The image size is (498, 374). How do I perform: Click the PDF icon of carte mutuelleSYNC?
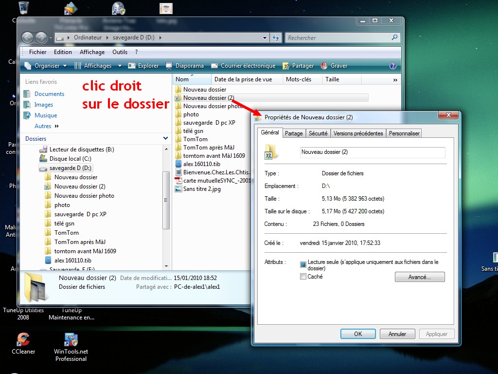tap(178, 180)
